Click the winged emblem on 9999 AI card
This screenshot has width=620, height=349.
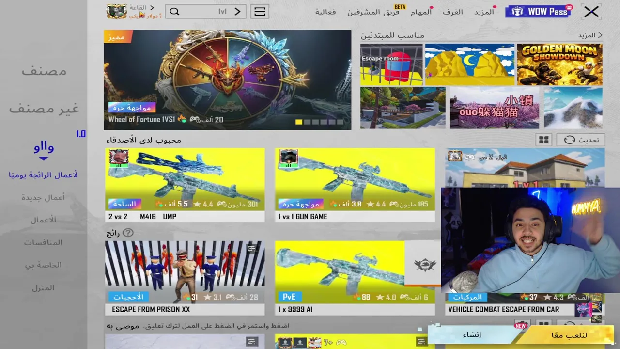click(x=425, y=265)
